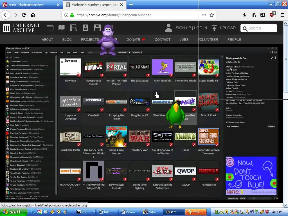Click the Super Mario 63 game thumbnail
Viewport: 288px width, 216px height.
pos(209,67)
